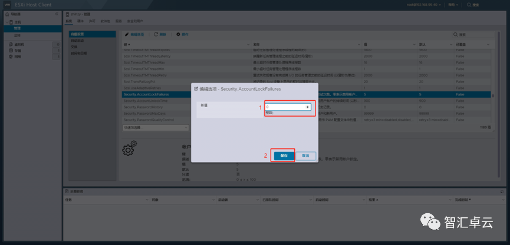
Task: Click the table search magnifier icon
Action: coord(456,34)
